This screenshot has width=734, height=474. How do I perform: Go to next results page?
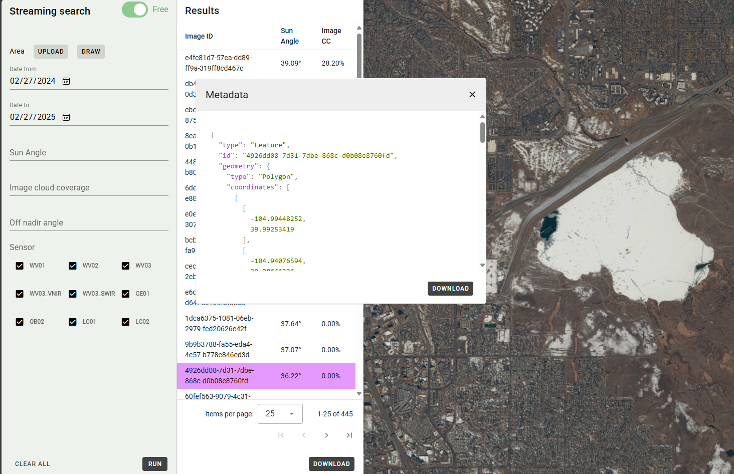(x=326, y=435)
